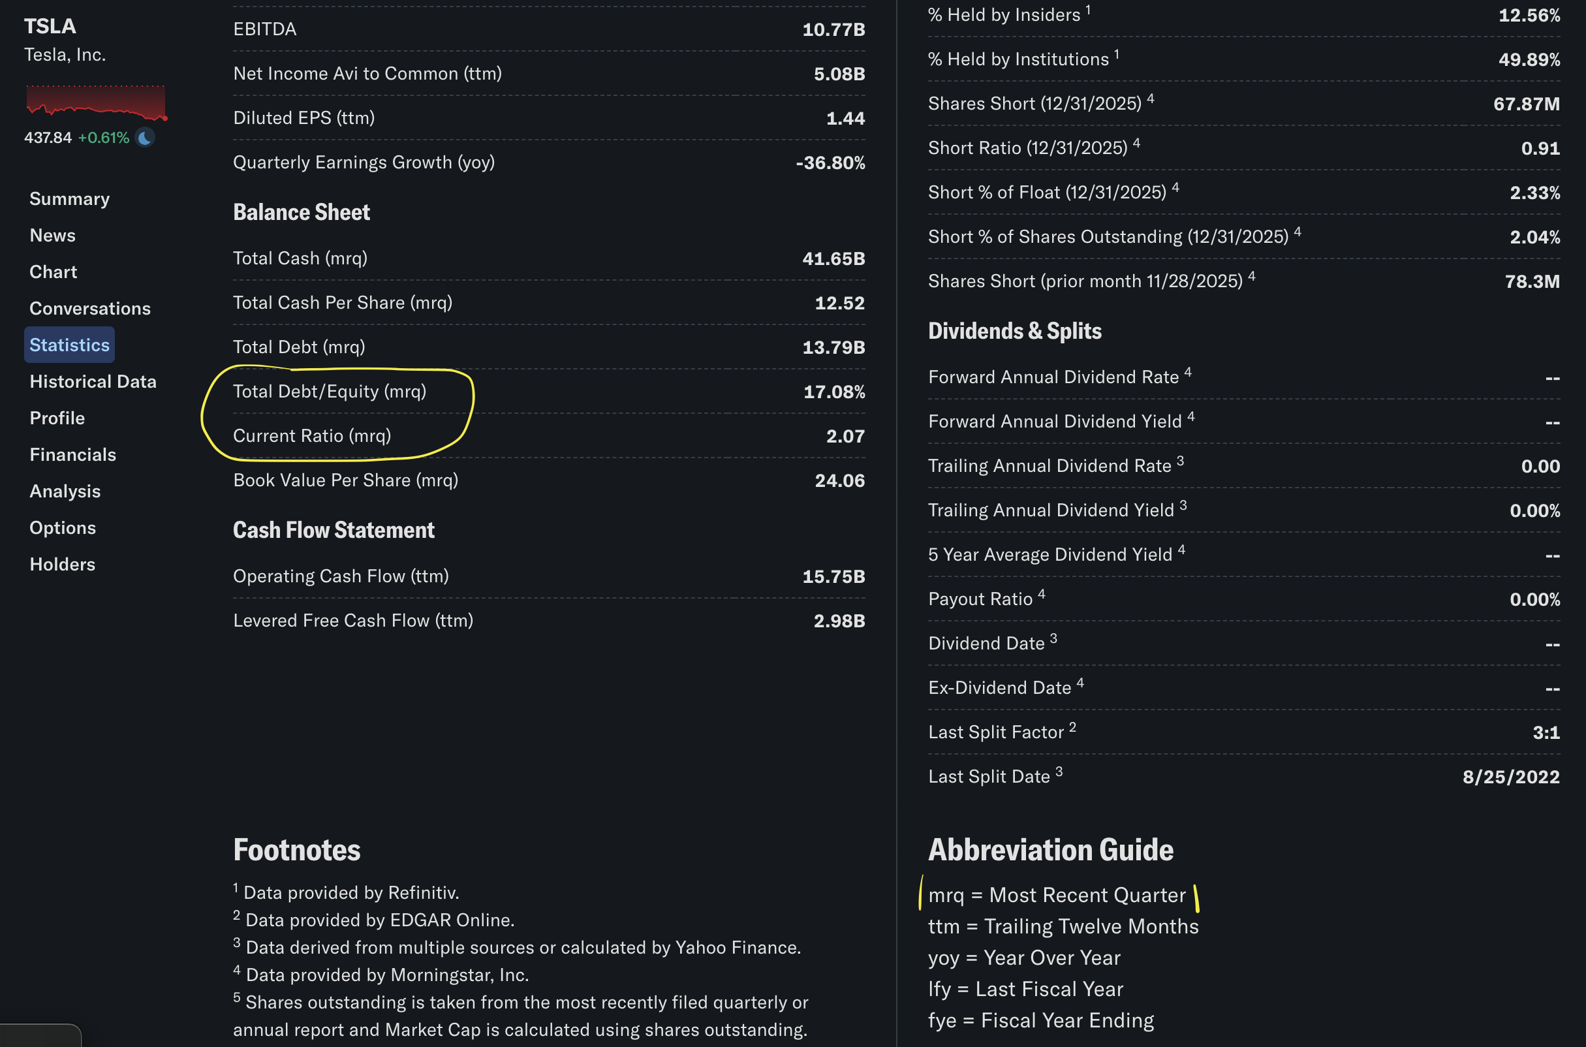1586x1047 pixels.
Task: Open the Conversations tab
Action: point(89,309)
